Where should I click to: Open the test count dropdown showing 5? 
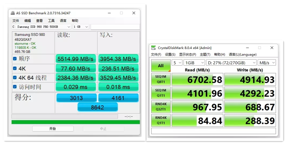pos(177,63)
